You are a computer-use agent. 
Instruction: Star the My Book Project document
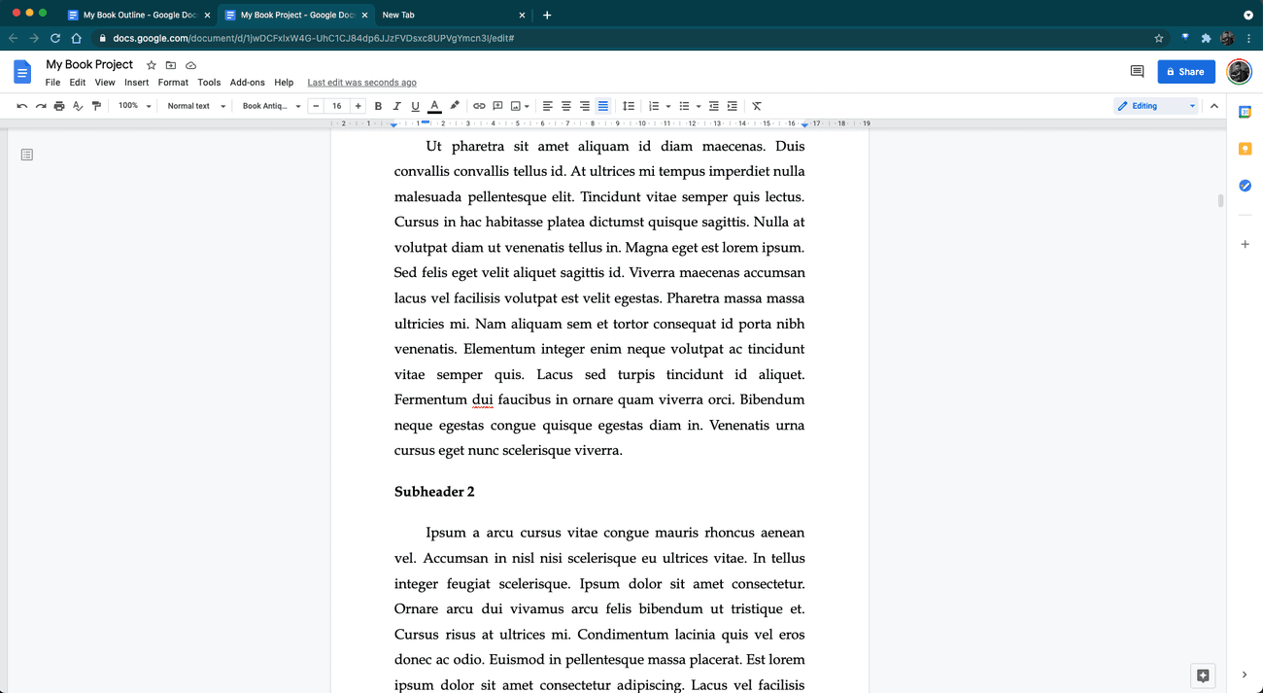coord(152,65)
